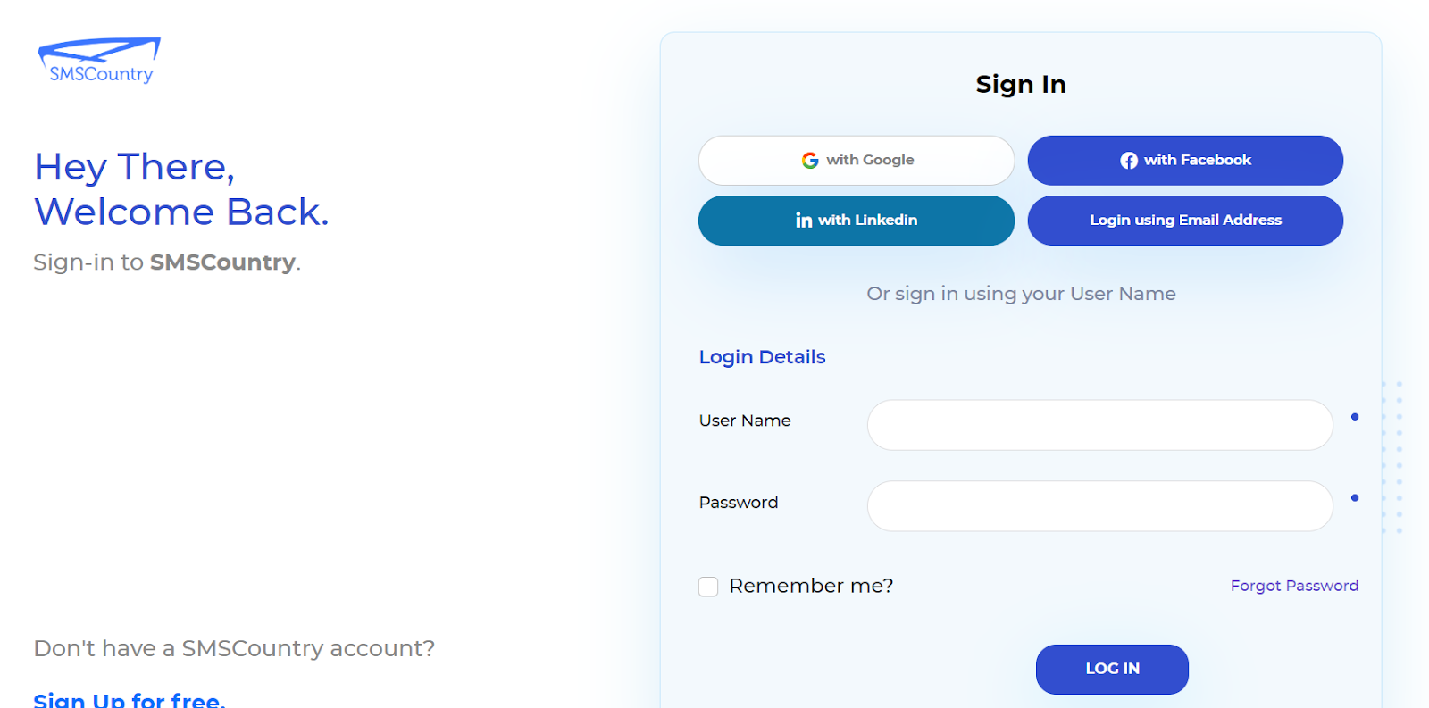Click the SMSCountry logo
This screenshot has height=708, width=1429.
98,58
